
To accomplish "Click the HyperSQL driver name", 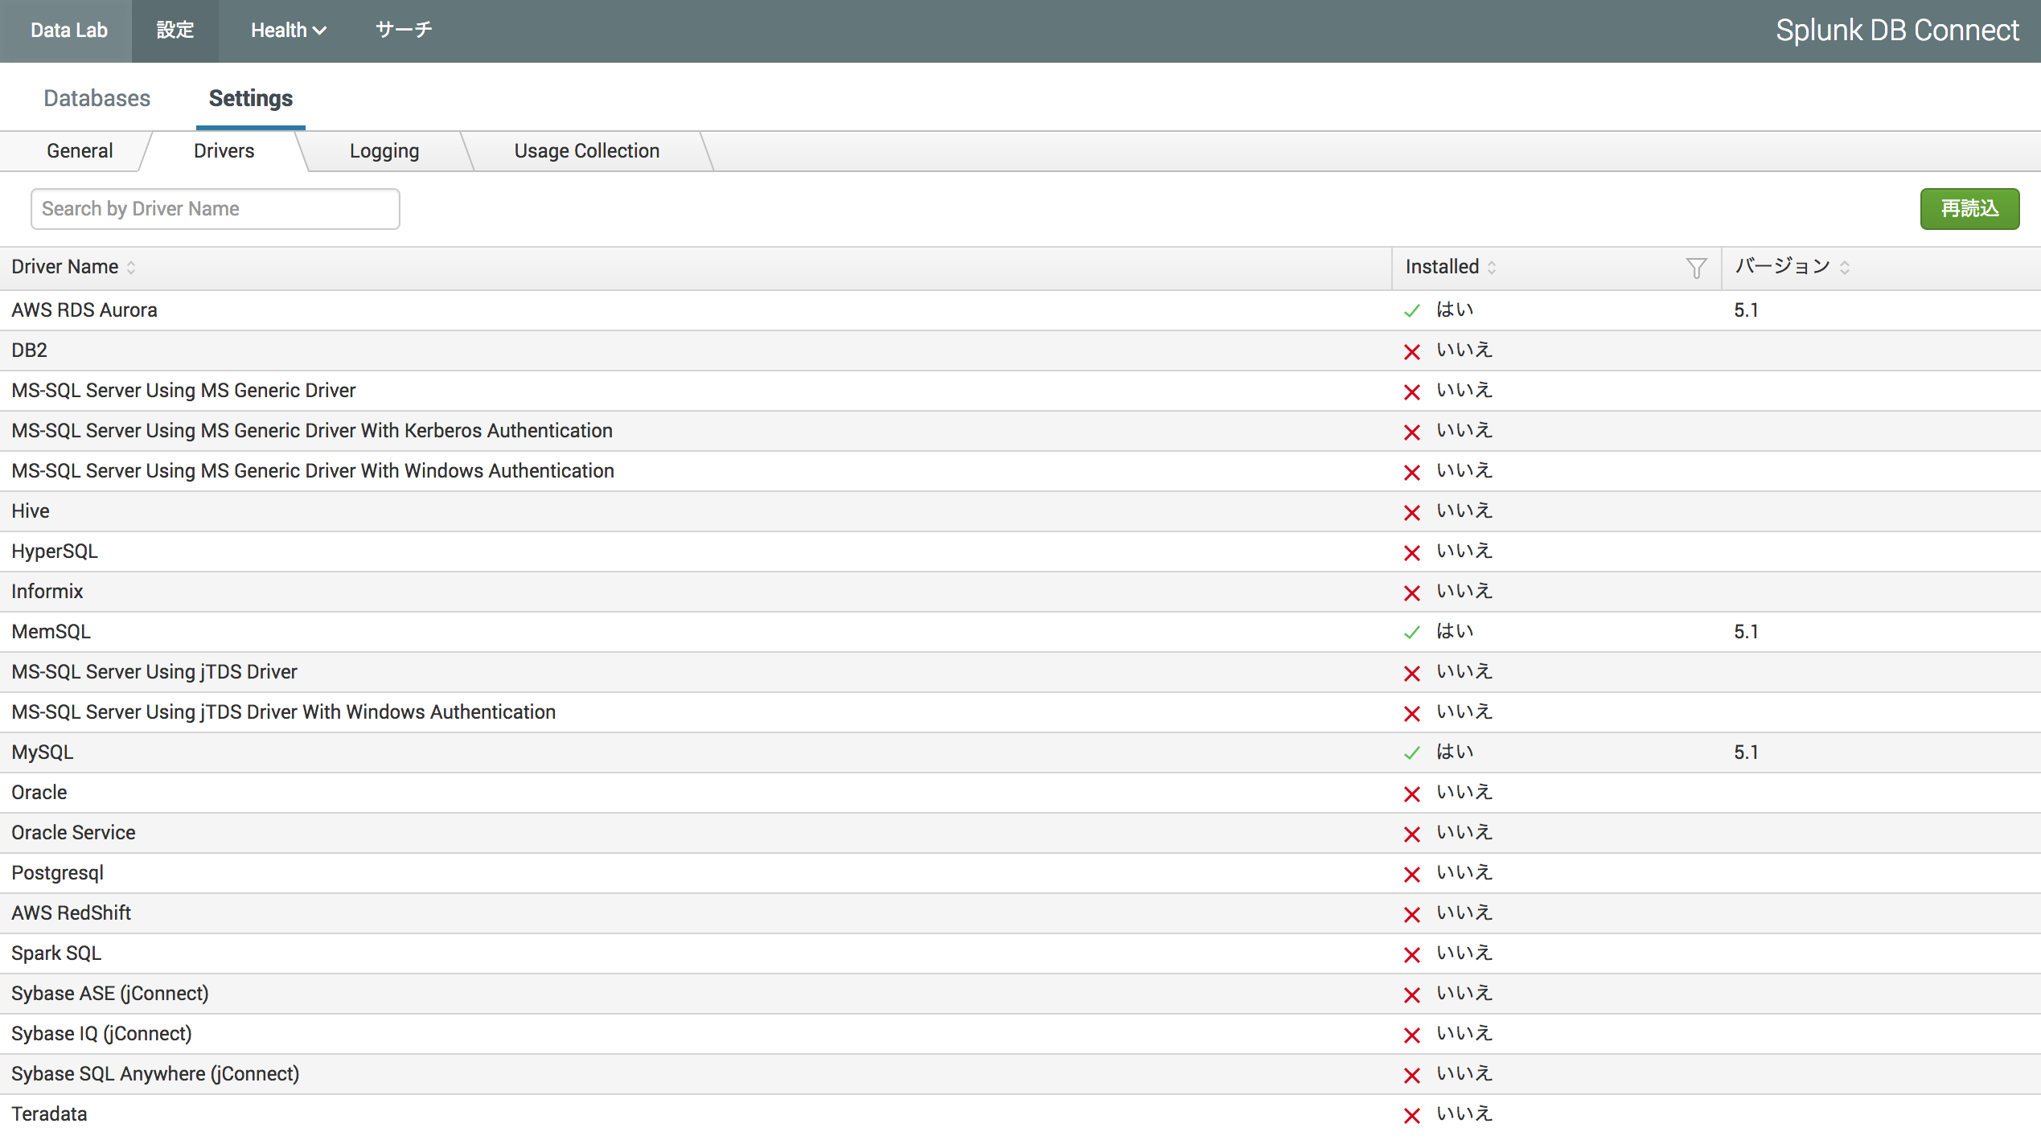I will tap(54, 552).
